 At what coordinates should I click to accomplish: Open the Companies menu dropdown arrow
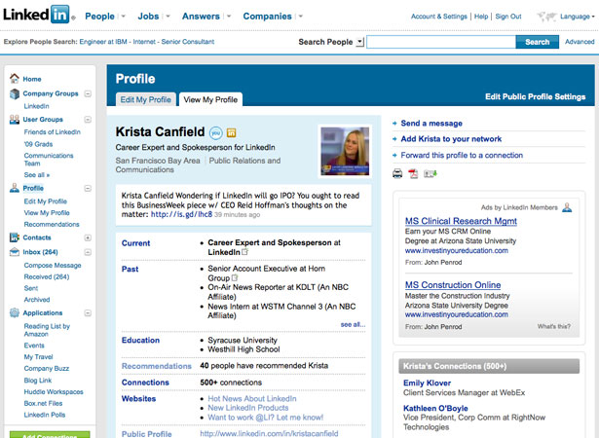(301, 17)
